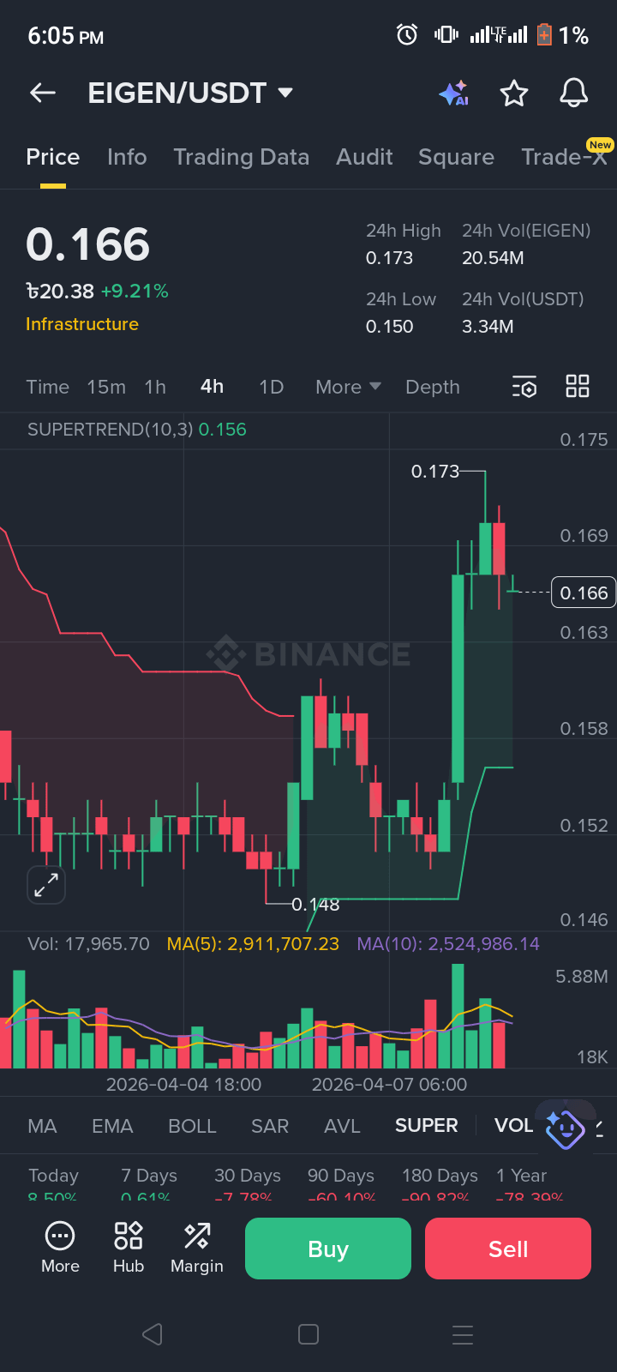Tap 24h Vol(EIGEN) value 20.54M
Viewport: 617px width, 1372px height.
click(493, 258)
